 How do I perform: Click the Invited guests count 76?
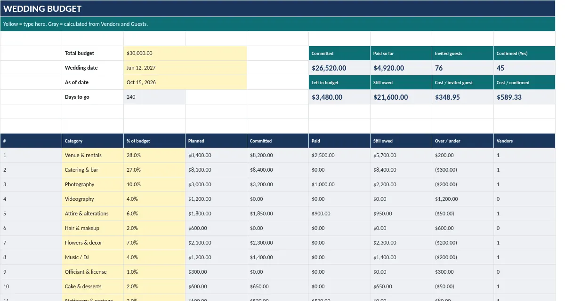coord(463,68)
